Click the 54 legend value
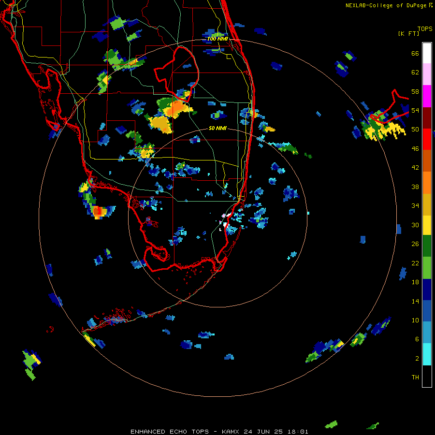435x435 pixels. click(x=415, y=111)
